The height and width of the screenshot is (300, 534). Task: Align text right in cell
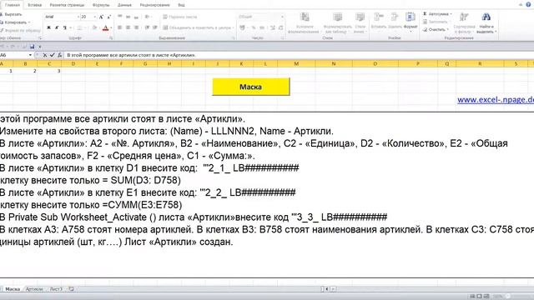coord(136,27)
